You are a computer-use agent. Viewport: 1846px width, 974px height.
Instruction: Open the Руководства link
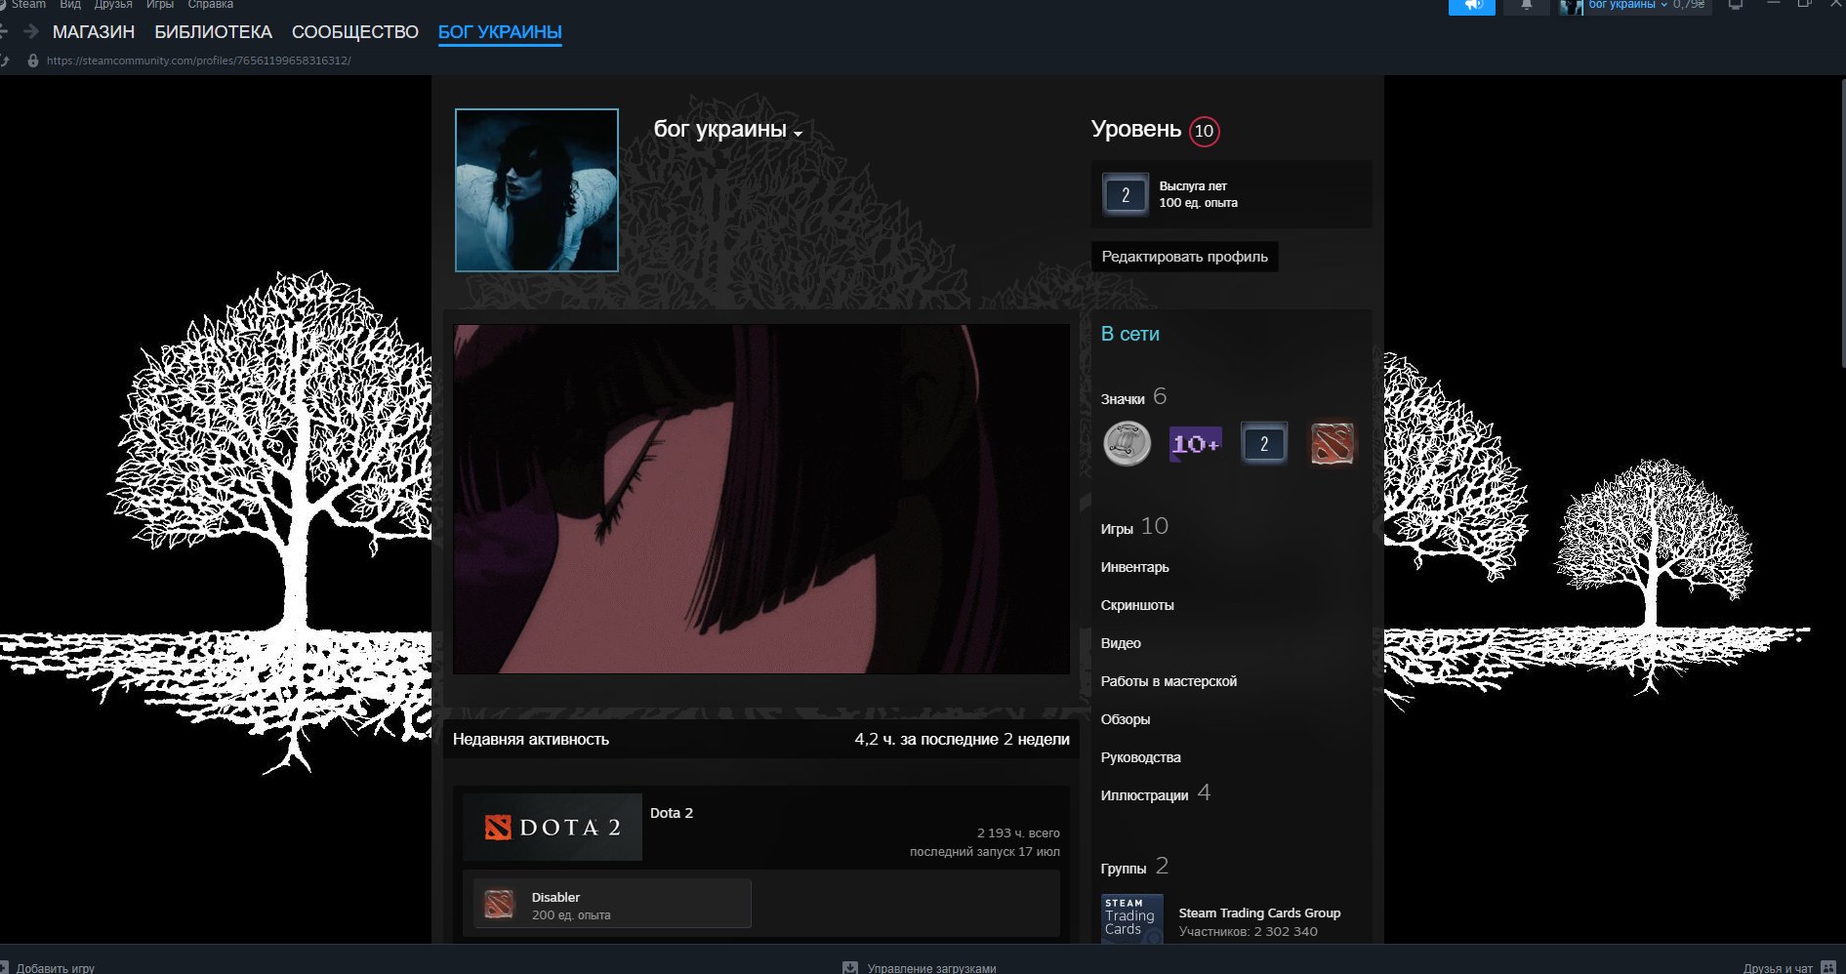pos(1140,757)
